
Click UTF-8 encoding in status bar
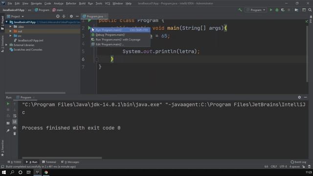[283, 167]
